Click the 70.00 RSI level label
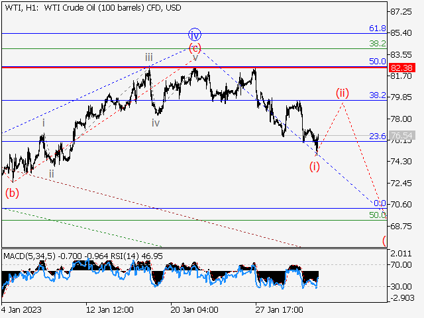Viewport: 424px width, 318px height. [x=401, y=265]
